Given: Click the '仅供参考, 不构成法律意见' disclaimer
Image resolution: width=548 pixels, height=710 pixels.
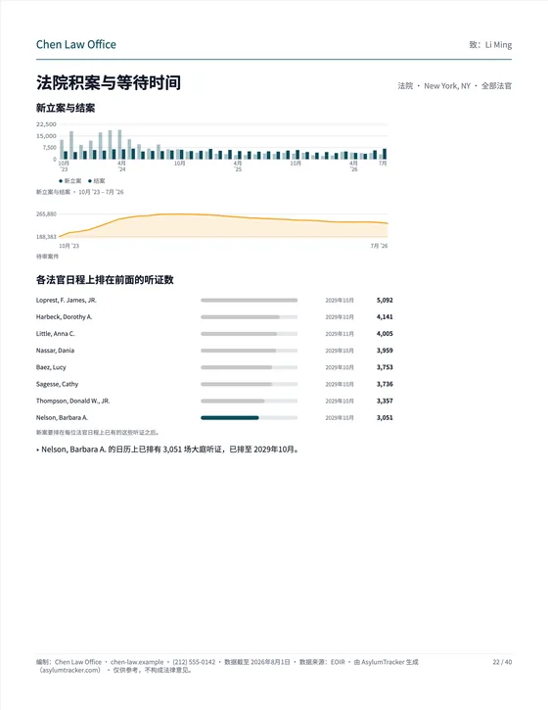Looking at the screenshot, I should (x=153, y=670).
